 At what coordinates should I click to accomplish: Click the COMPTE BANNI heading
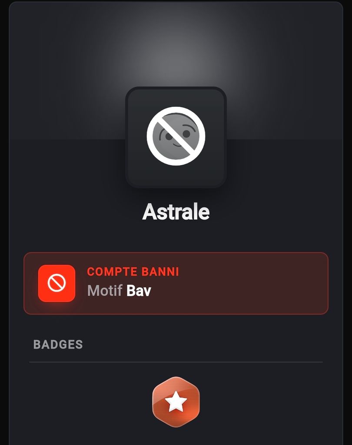133,272
